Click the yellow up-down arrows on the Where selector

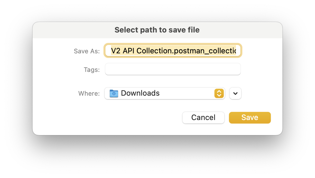(219, 93)
